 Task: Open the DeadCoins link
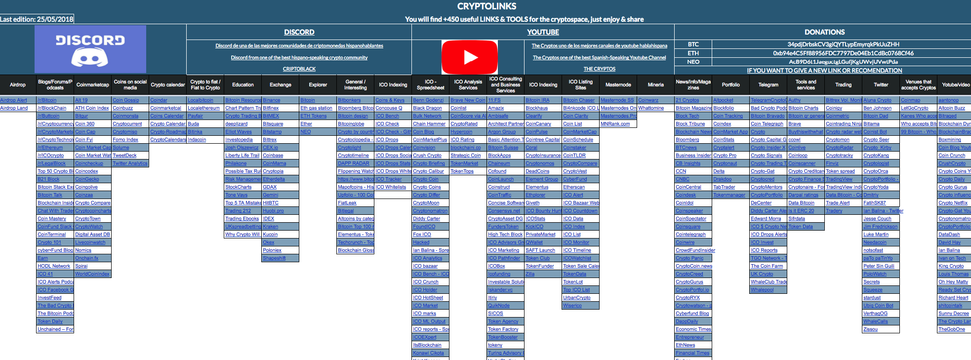[x=537, y=171]
